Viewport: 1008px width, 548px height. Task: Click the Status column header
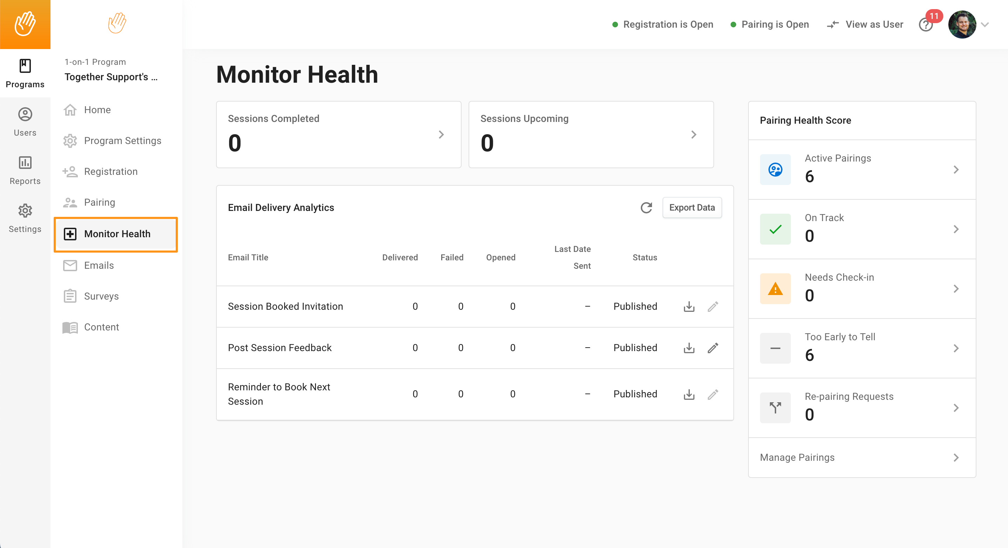tap(645, 258)
